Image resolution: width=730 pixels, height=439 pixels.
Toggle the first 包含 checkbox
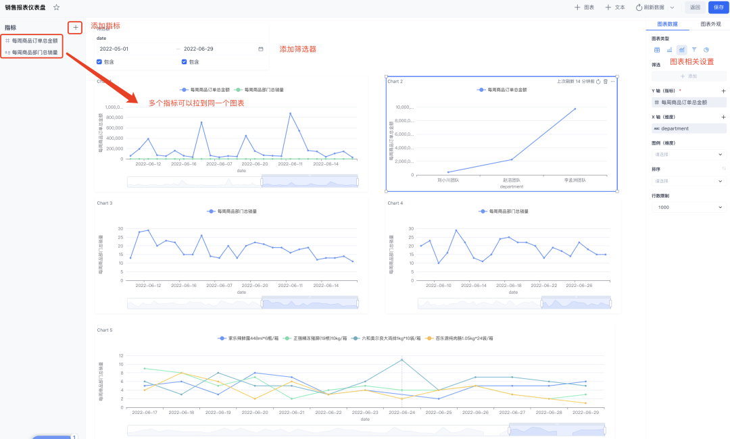[99, 62]
